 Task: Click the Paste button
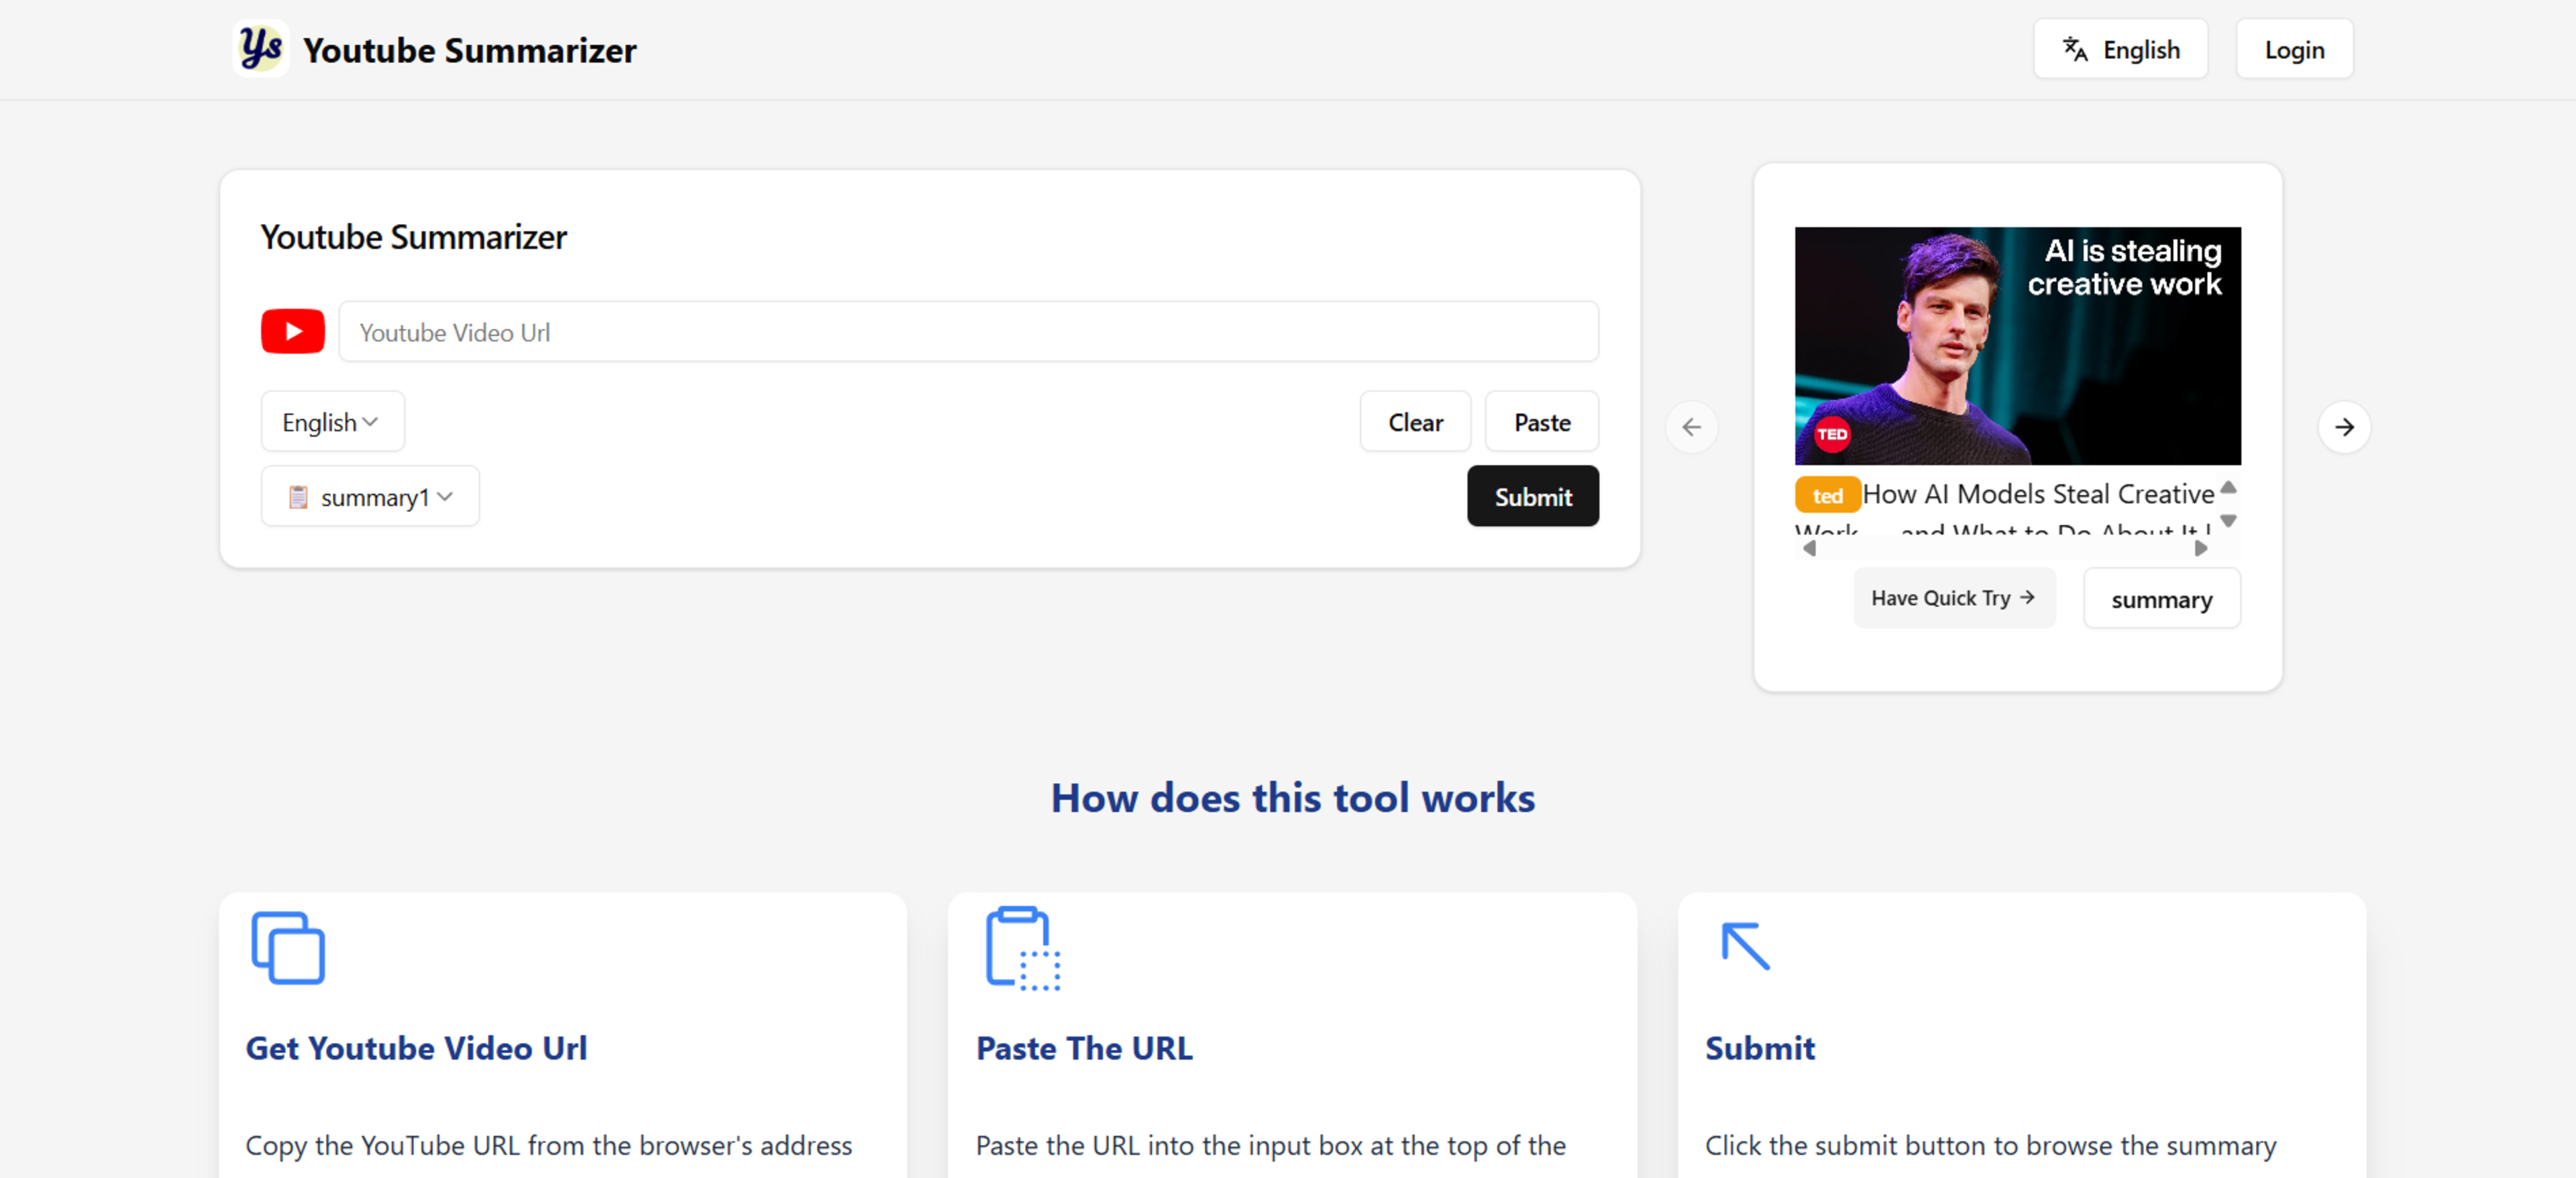click(1541, 422)
